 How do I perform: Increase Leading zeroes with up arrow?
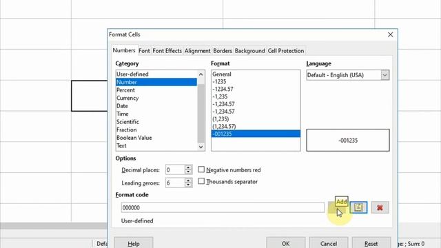(x=188, y=180)
